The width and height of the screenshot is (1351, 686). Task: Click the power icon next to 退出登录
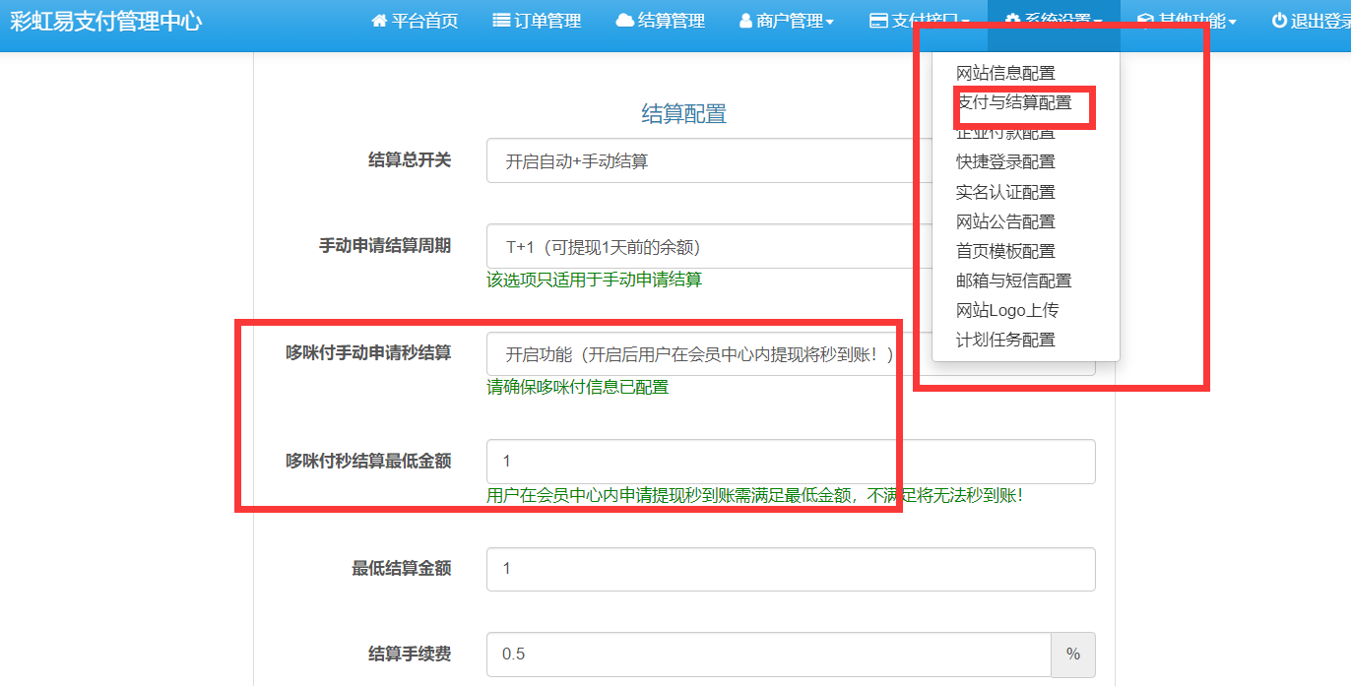(x=1276, y=21)
